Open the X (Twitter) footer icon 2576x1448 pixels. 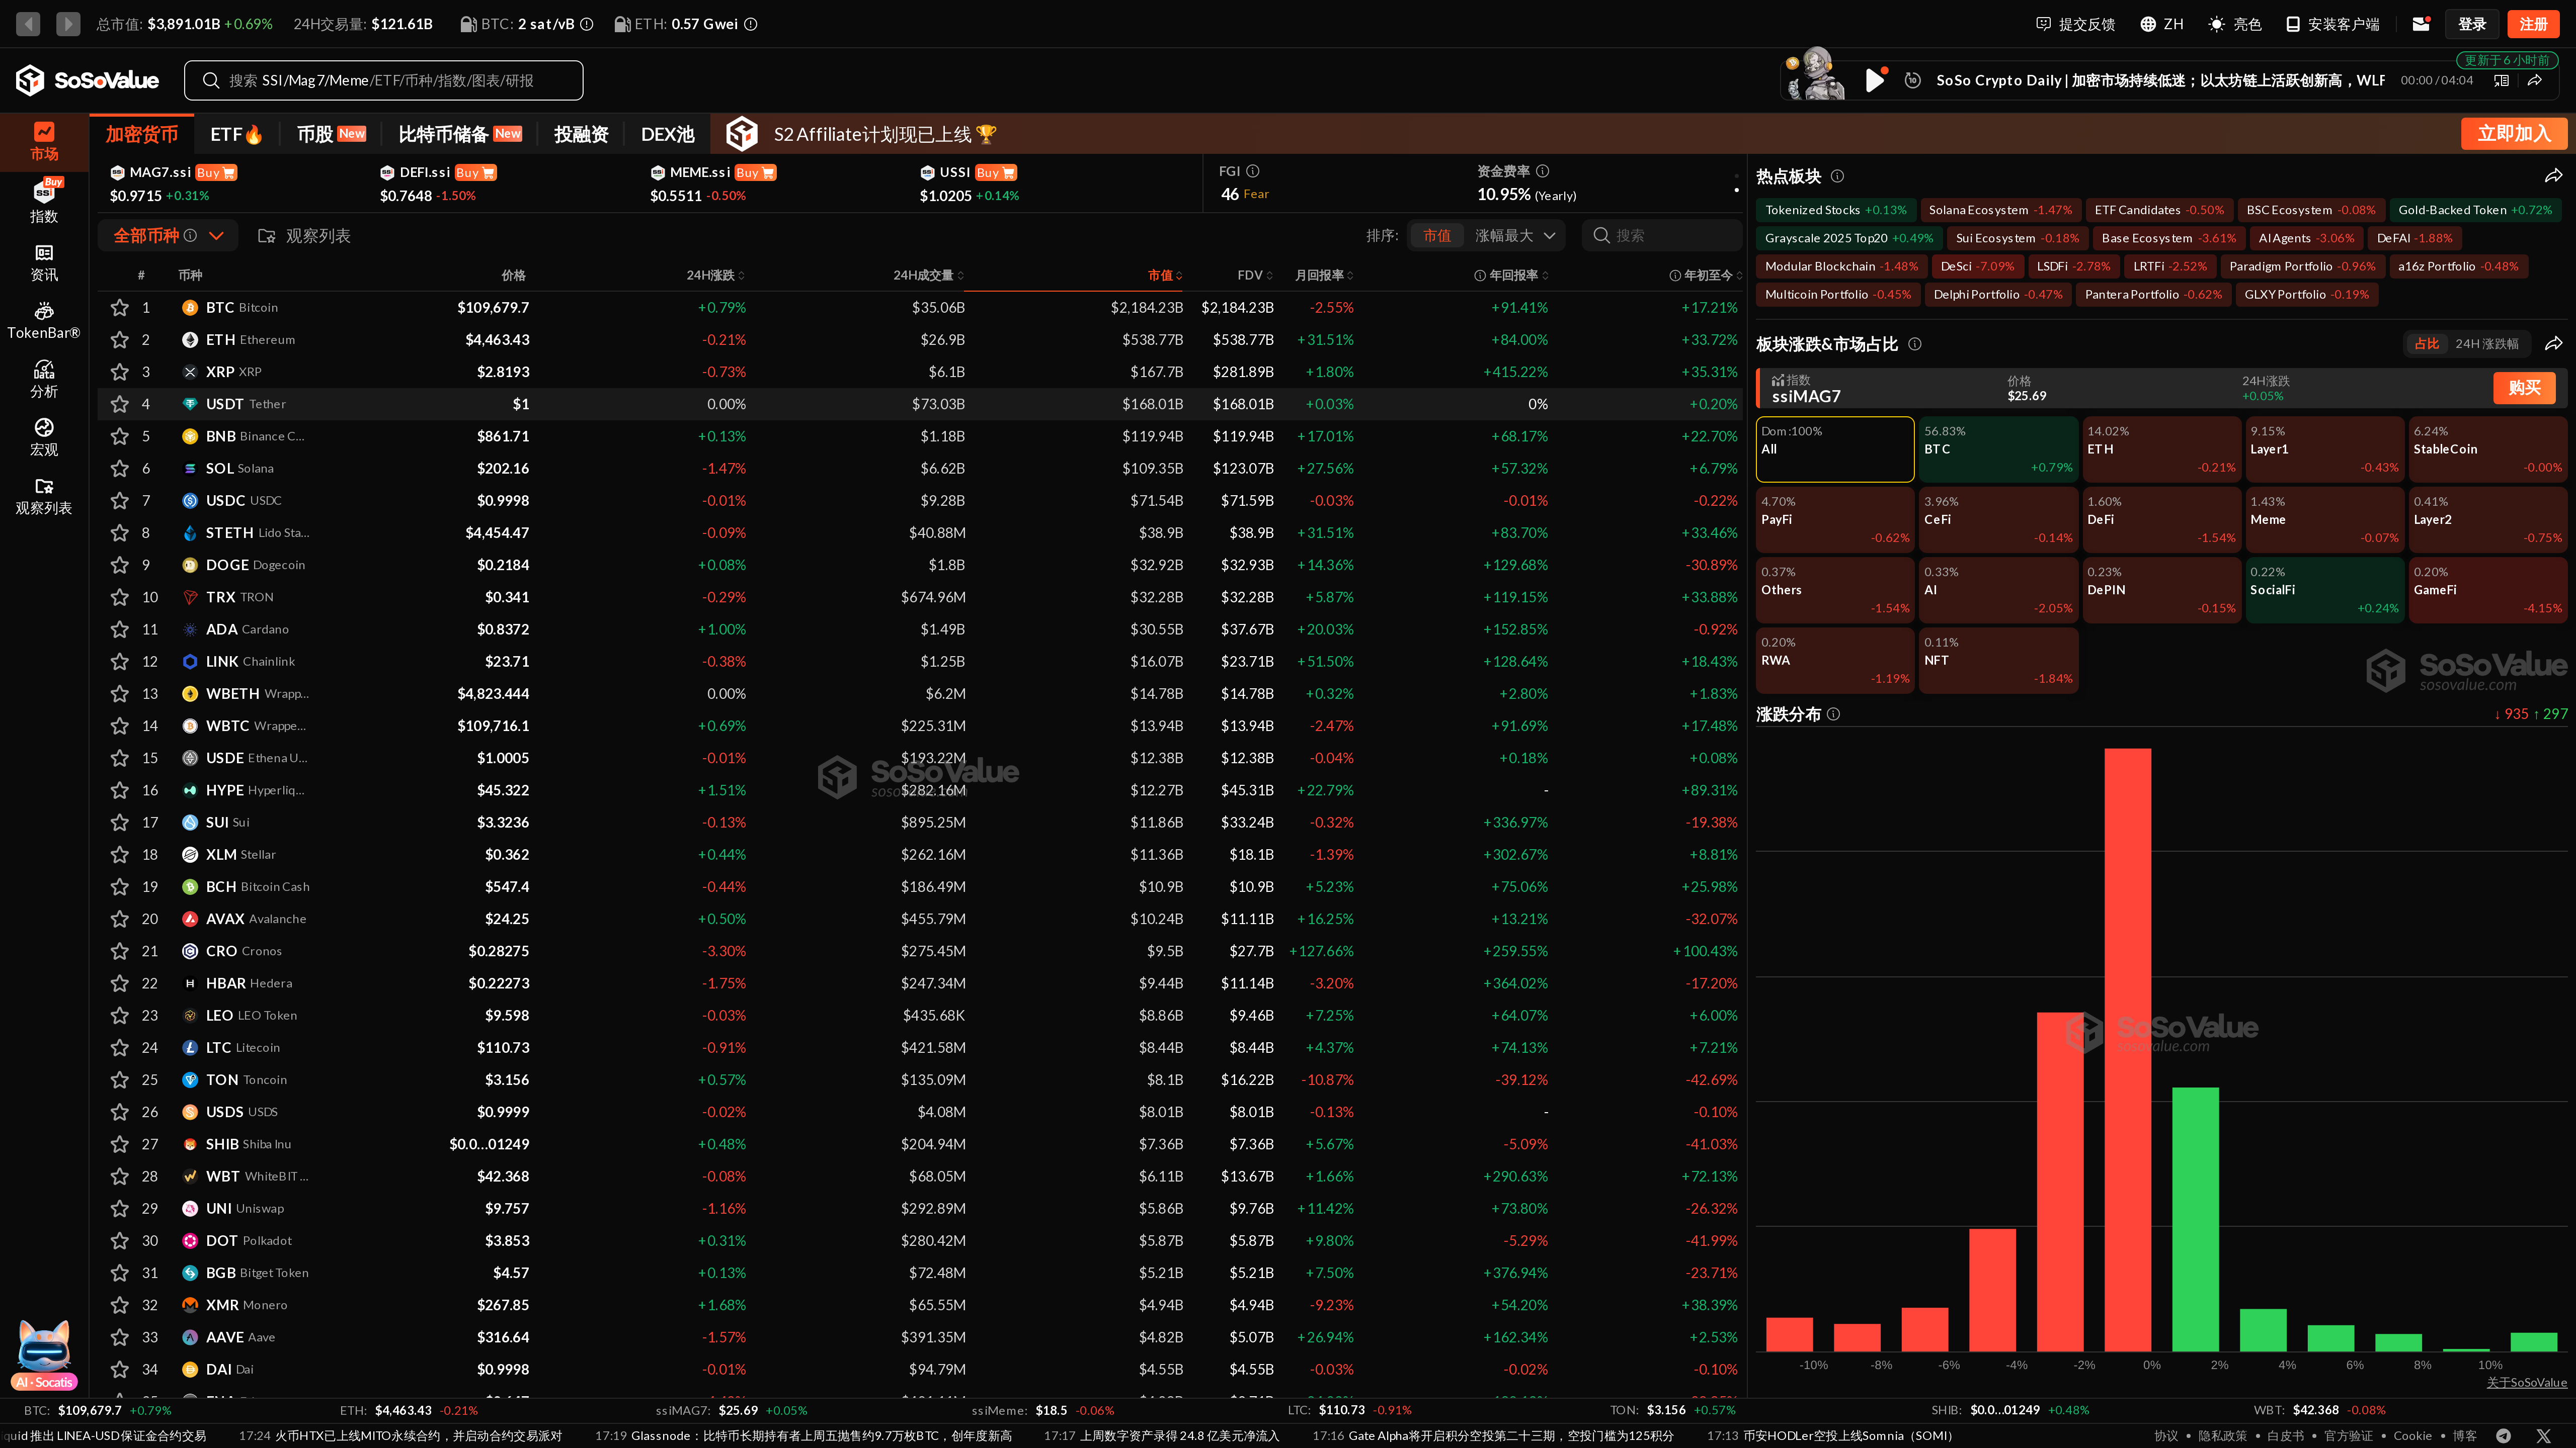(x=2544, y=1435)
